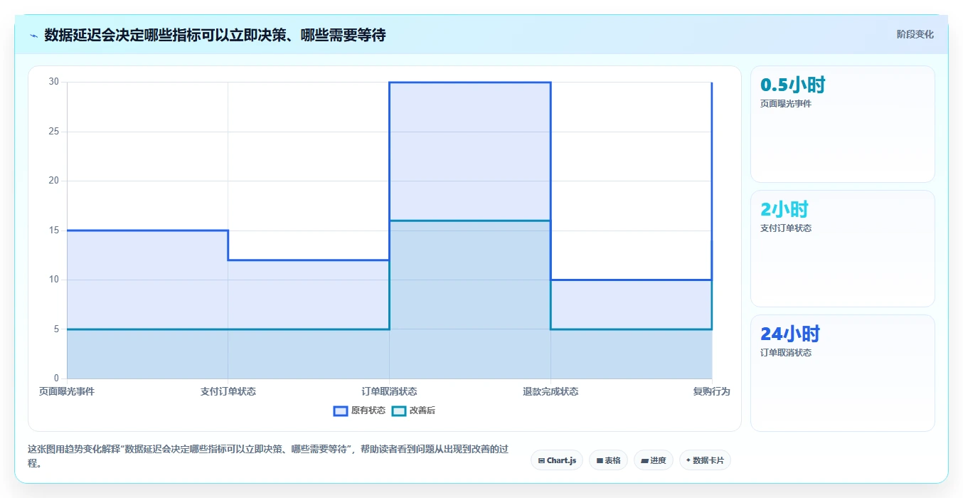This screenshot has height=498, width=963.
Task: Click the 数据卡片 tag icon
Action: [x=688, y=460]
